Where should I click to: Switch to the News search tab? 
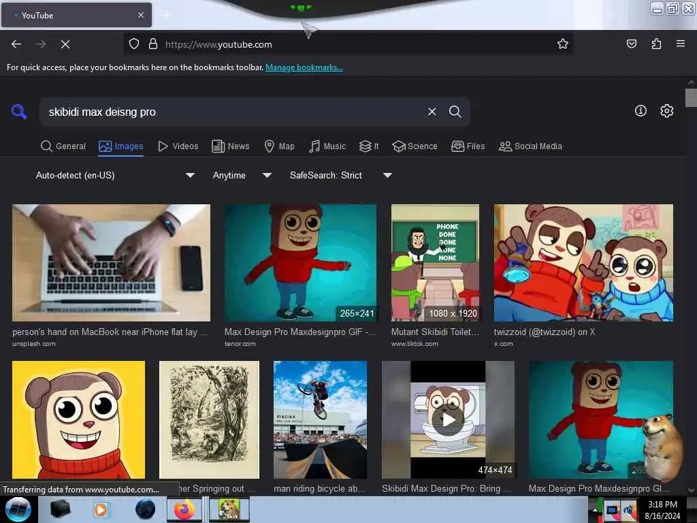(x=230, y=146)
